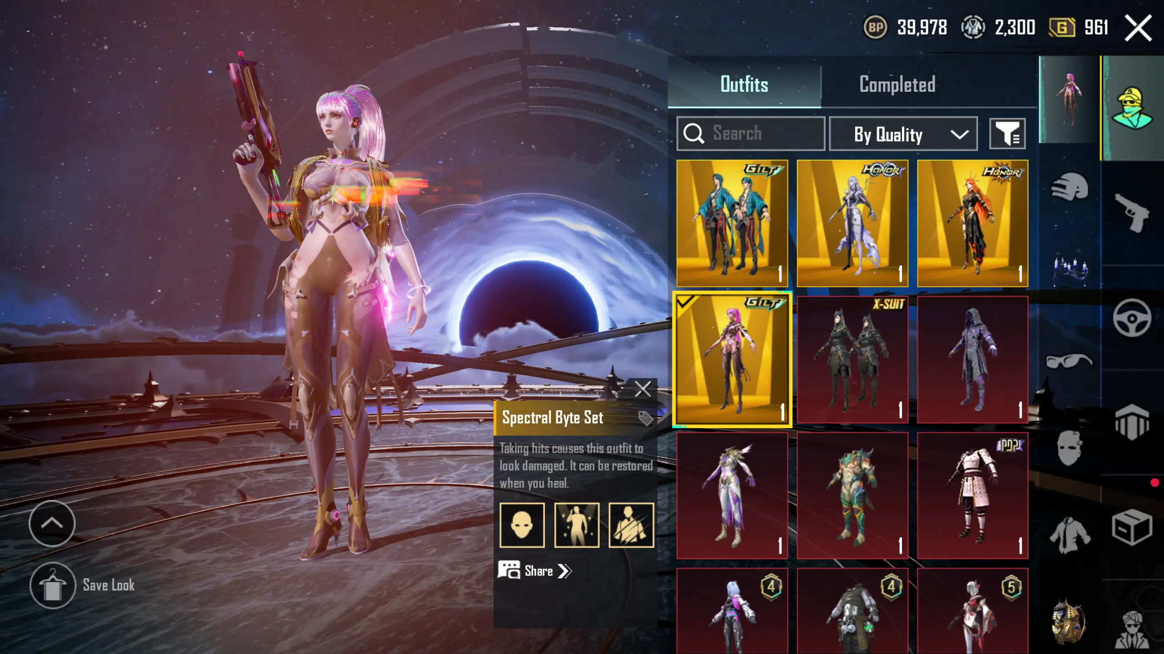
Task: Toggle the sparkle emote effect icon
Action: point(576,525)
